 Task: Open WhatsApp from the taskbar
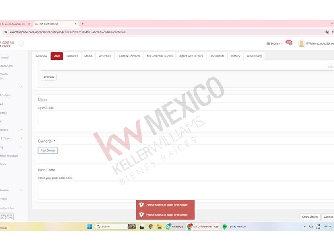(x=175, y=227)
